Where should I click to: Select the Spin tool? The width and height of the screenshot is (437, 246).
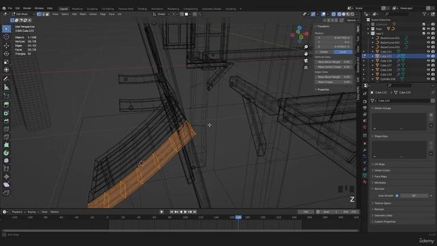(6, 153)
